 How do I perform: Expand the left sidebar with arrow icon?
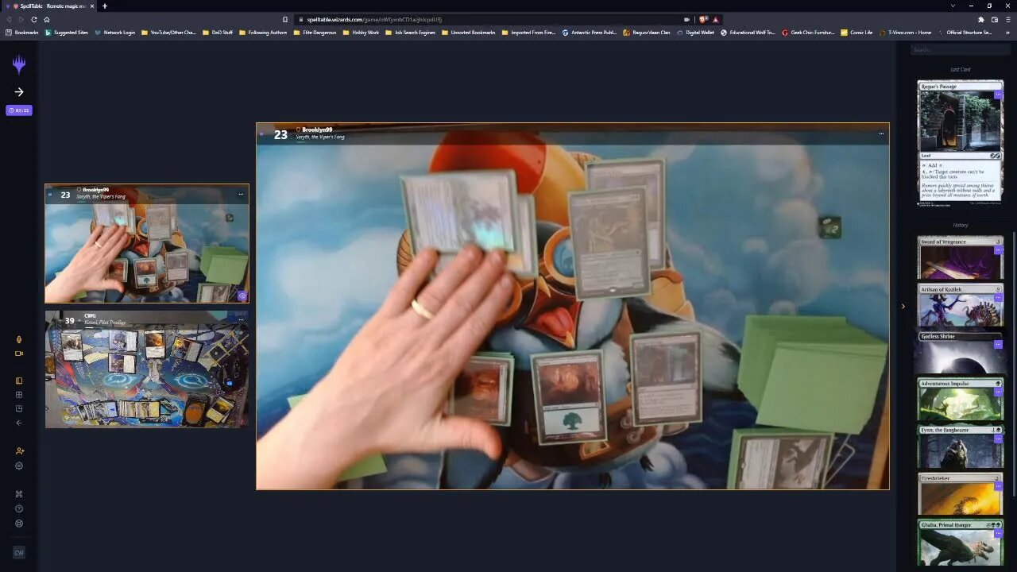pos(19,92)
